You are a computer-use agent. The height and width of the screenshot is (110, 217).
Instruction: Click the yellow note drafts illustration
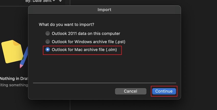(x=12, y=51)
